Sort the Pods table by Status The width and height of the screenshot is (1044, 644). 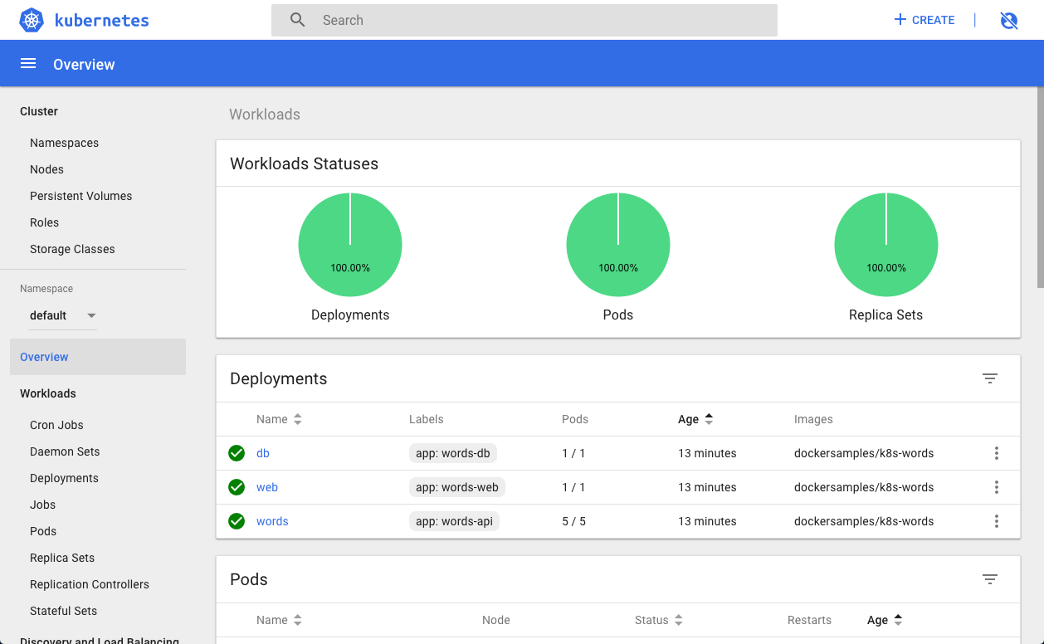[679, 620]
